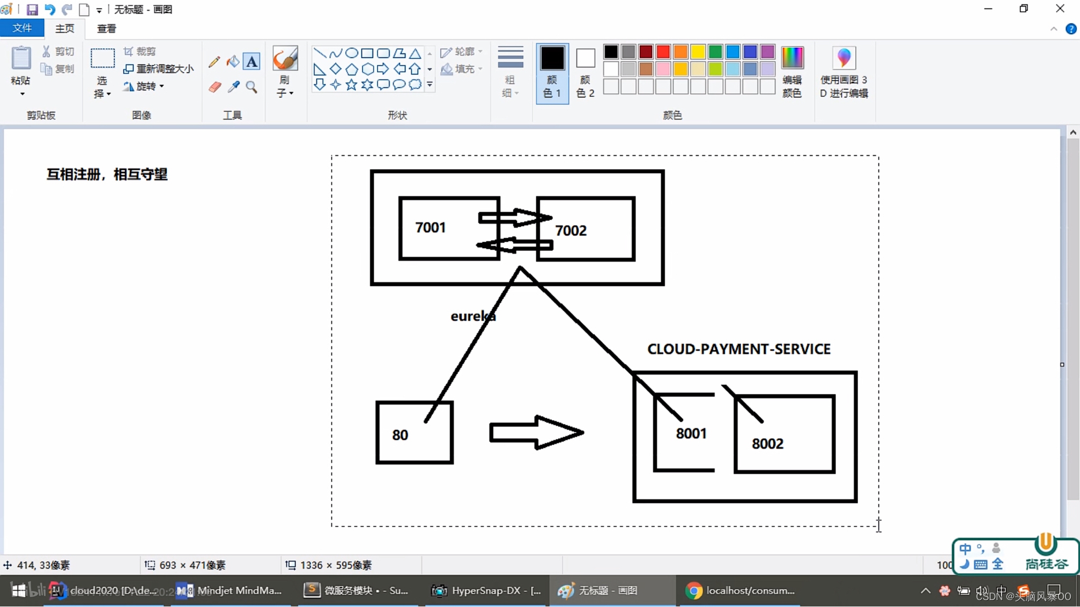Screen dimensions: 1080x607
Task: Select the Color picker eyedropper tool
Action: point(233,87)
